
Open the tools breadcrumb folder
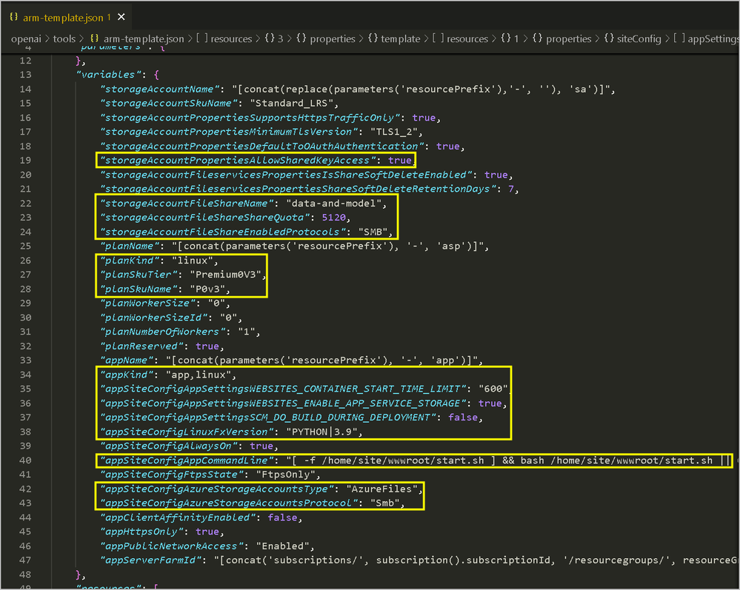[64, 38]
